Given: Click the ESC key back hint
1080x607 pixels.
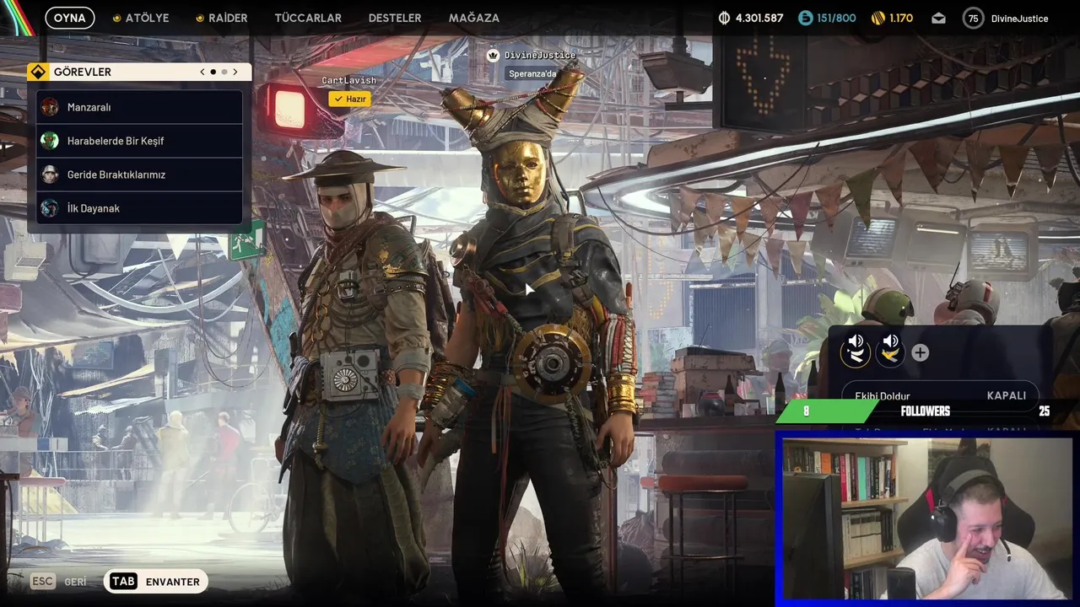Looking at the screenshot, I should 43,582.
